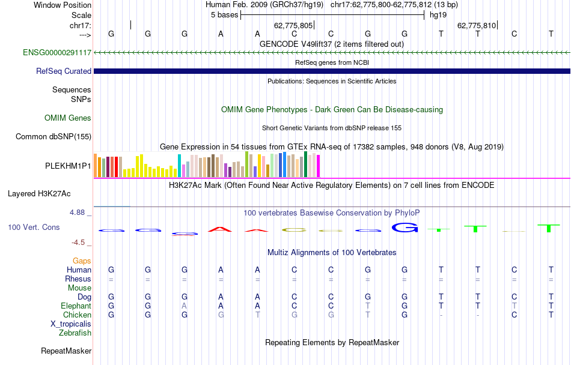Image resolution: width=571 pixels, height=365 pixels.
Task: Select the Zebrafish alignment row label
Action: pyautogui.click(x=75, y=333)
